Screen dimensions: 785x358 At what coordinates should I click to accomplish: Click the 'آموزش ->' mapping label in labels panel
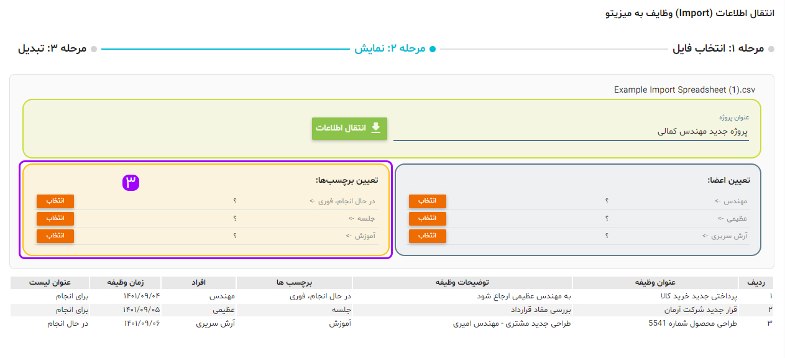point(359,236)
